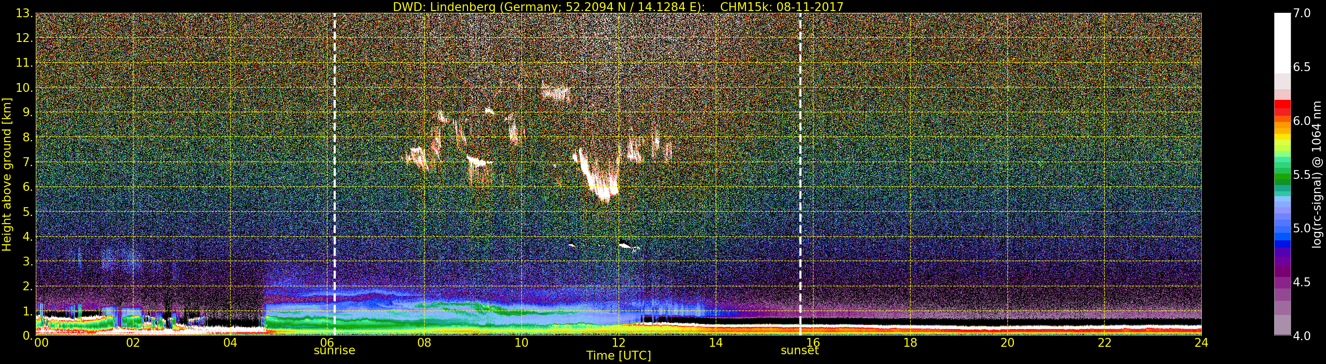Click the colorbar tick label '6.0'
The width and height of the screenshot is (1326, 364).
(1302, 121)
